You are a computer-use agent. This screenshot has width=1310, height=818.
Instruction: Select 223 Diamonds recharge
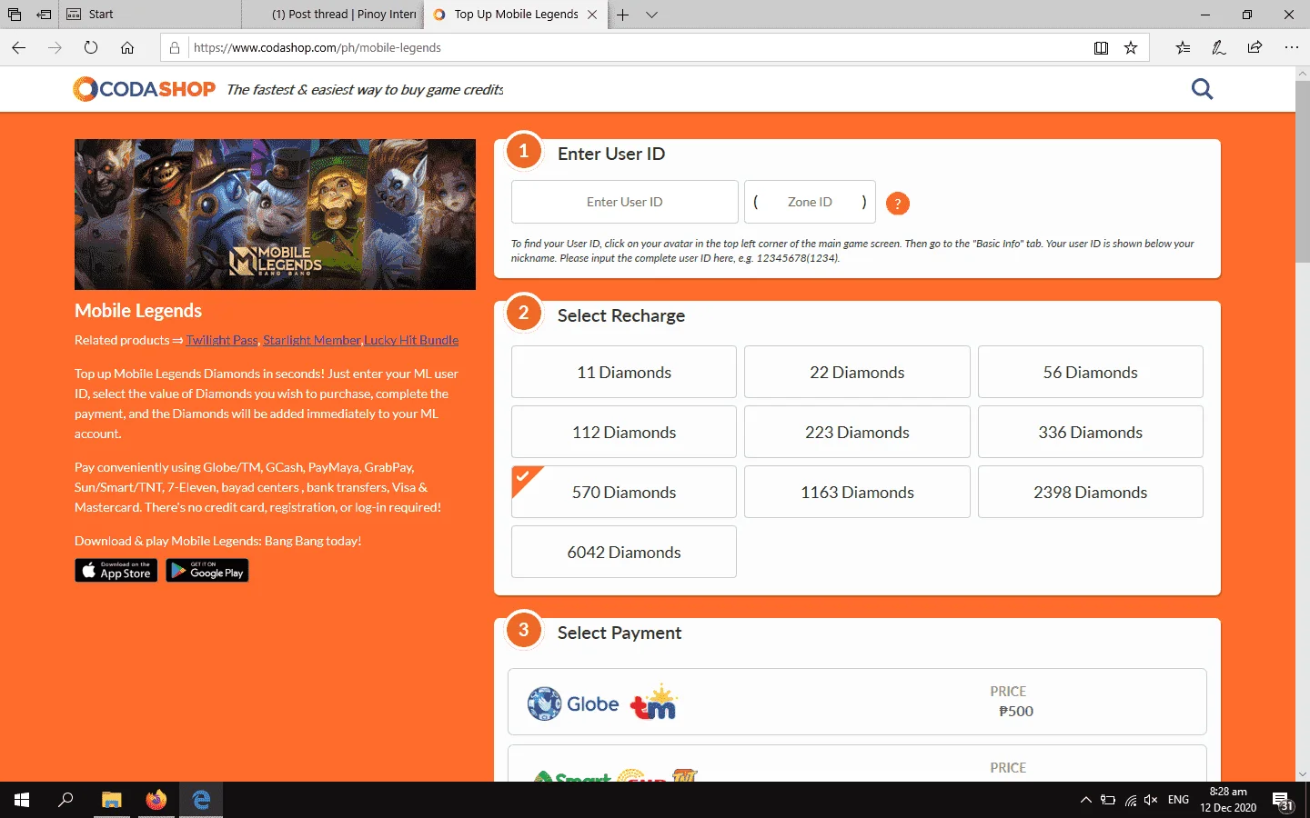[857, 432]
